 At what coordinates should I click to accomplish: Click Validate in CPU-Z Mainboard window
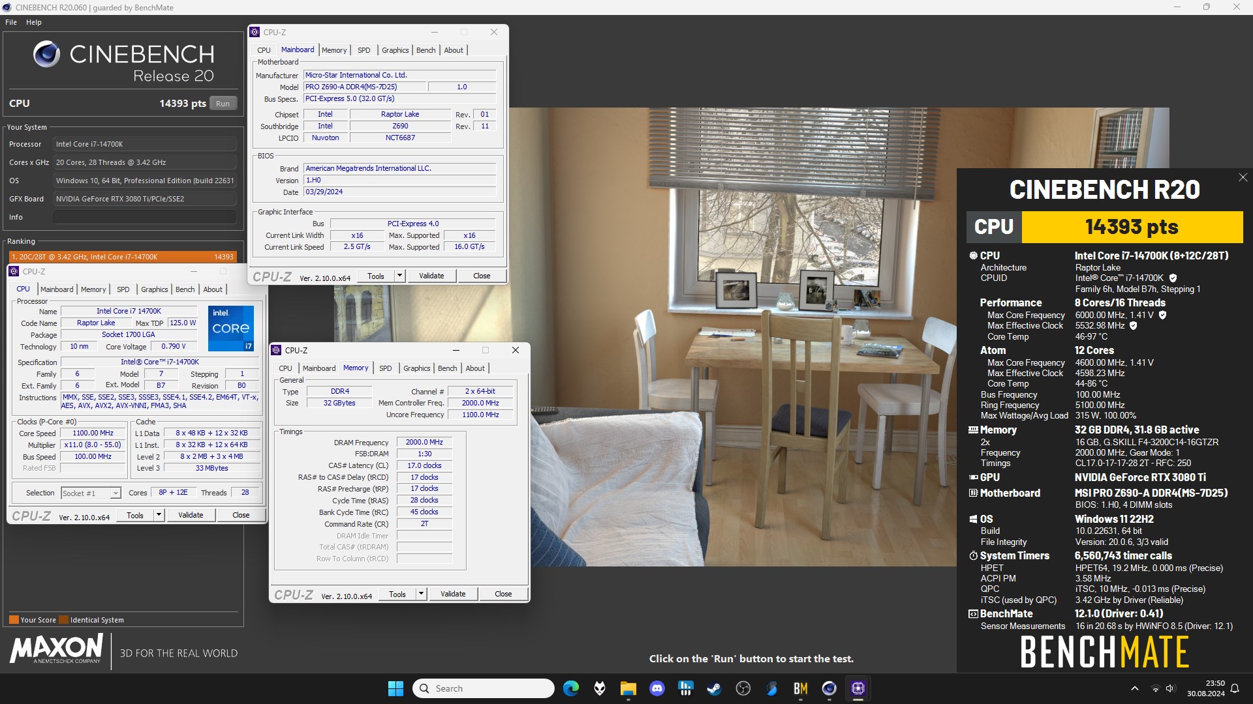(431, 276)
